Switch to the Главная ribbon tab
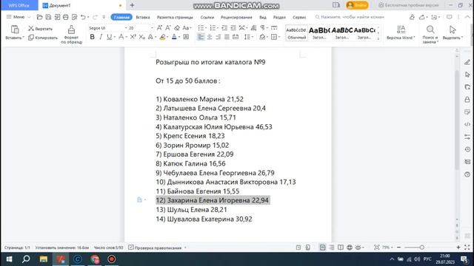Image resolution: width=474 pixels, height=266 pixels. [121, 17]
